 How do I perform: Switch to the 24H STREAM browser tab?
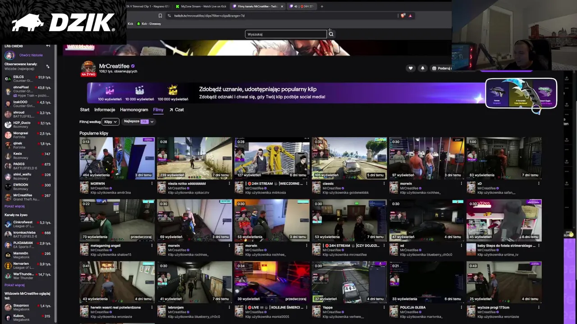point(302,6)
